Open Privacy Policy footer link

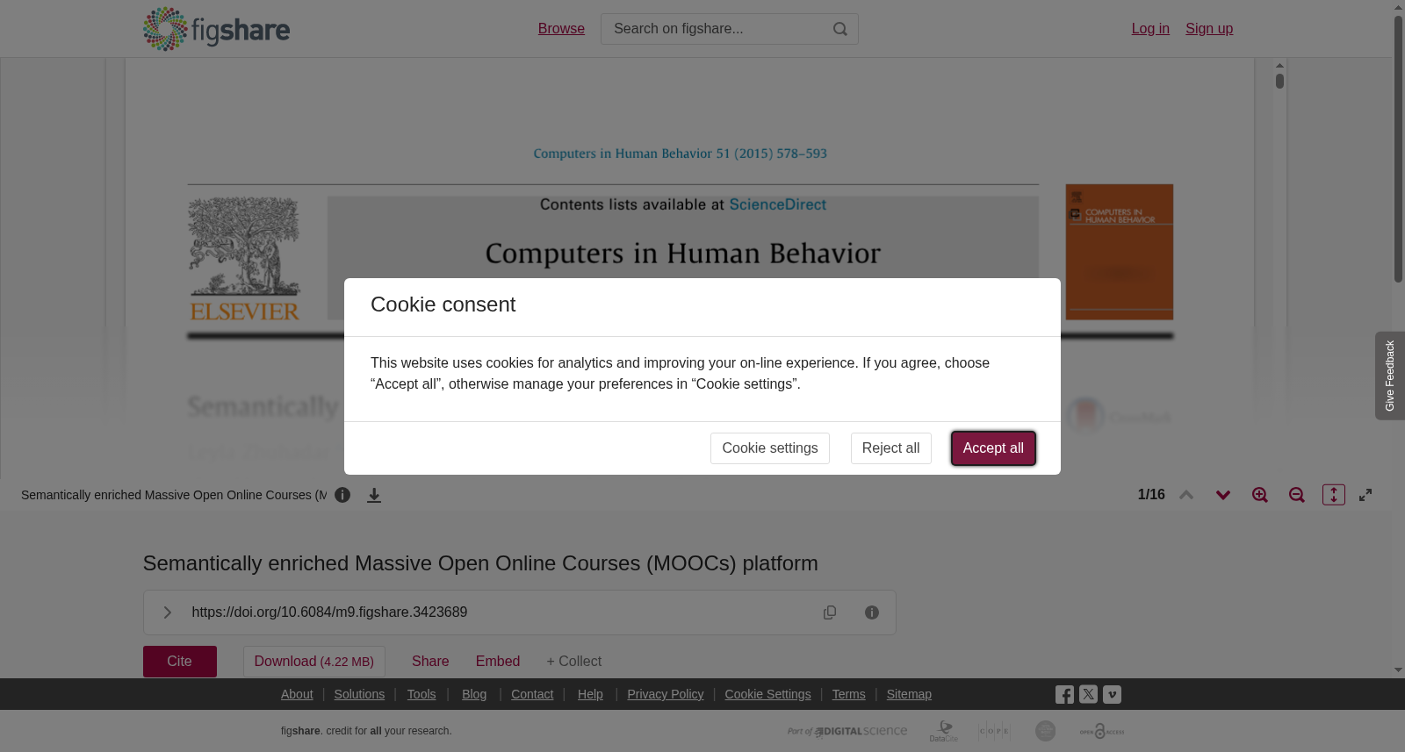coord(666,694)
